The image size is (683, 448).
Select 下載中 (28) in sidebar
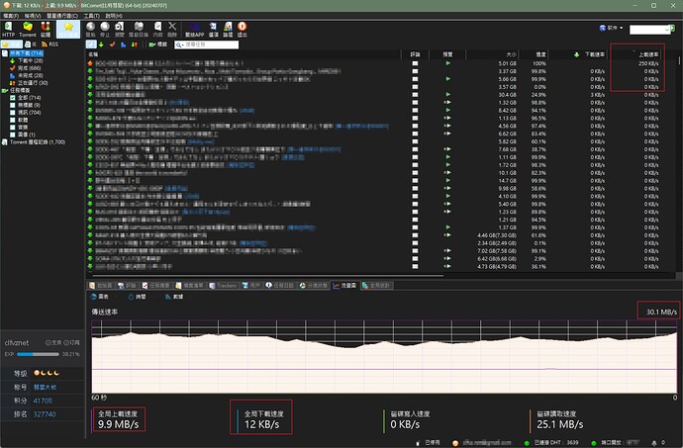coord(30,60)
